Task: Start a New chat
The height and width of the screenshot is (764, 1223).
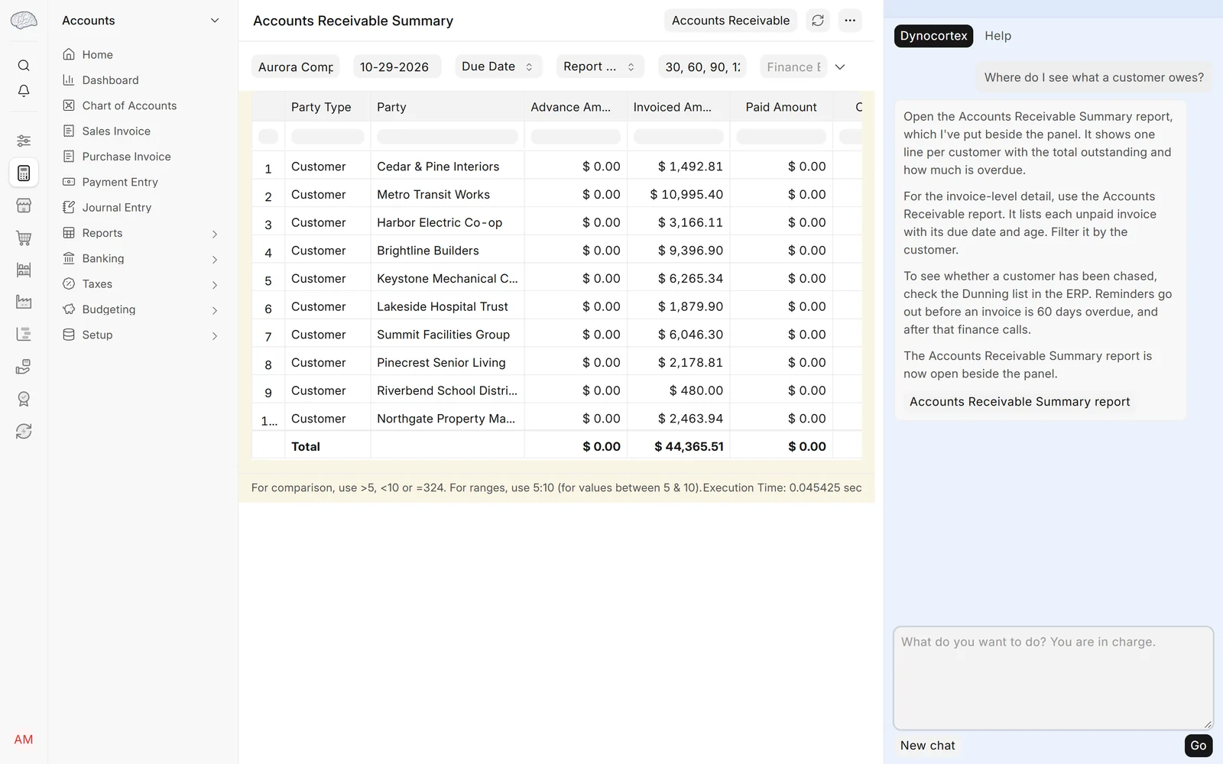Action: [927, 746]
